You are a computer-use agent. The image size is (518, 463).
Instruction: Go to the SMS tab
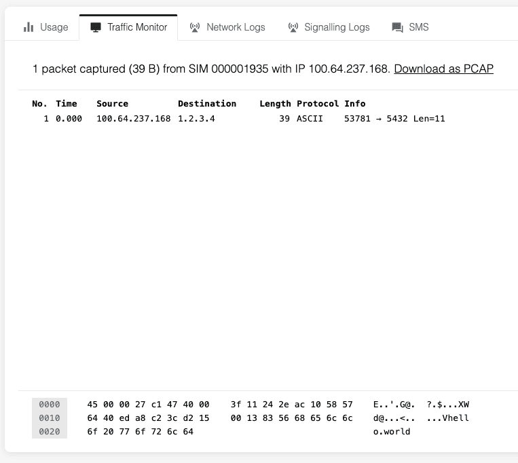(x=410, y=27)
